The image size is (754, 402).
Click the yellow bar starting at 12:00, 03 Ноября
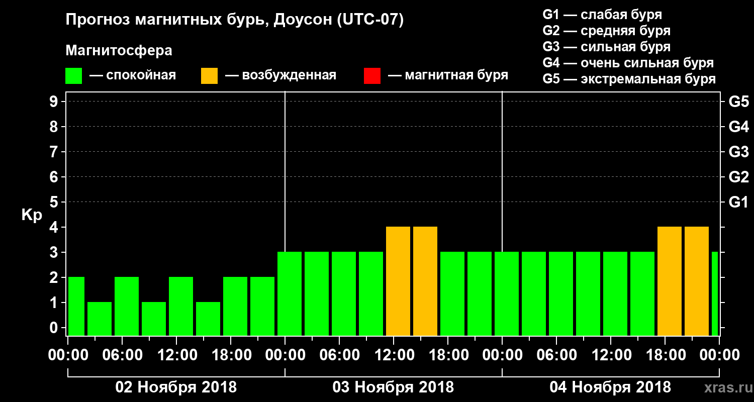pyautogui.click(x=398, y=281)
